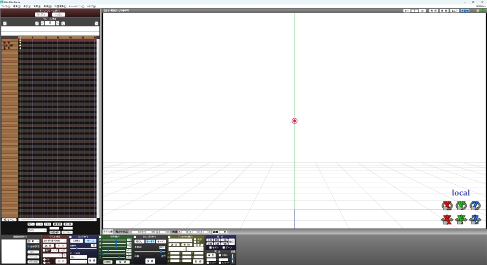Toggle the auto-setting interpolation checkbox
487x265 pixels.
tap(28, 246)
